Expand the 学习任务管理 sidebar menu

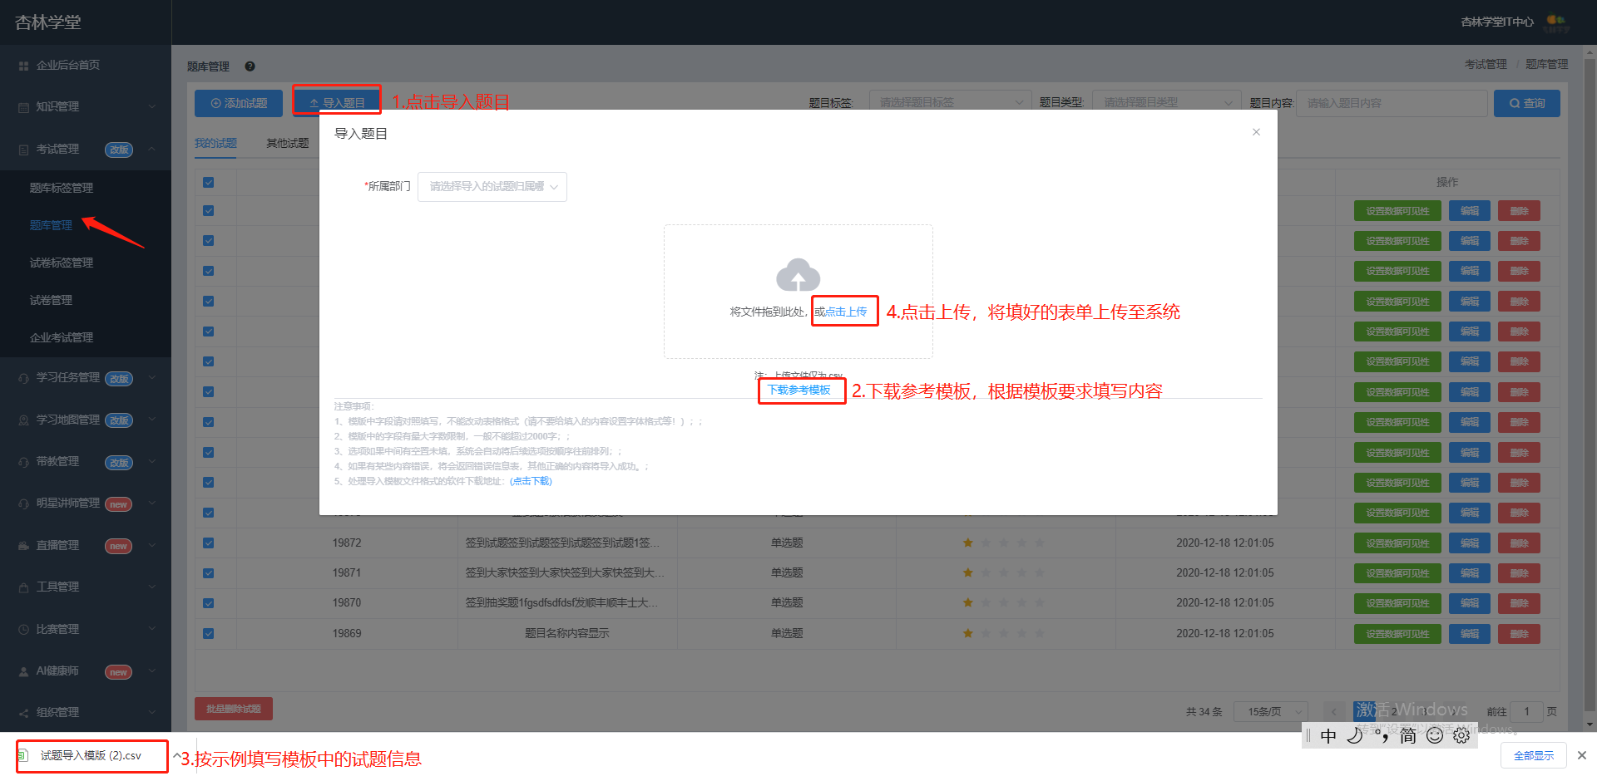coord(86,378)
